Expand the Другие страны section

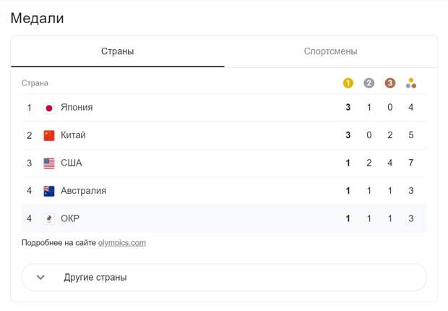(224, 277)
